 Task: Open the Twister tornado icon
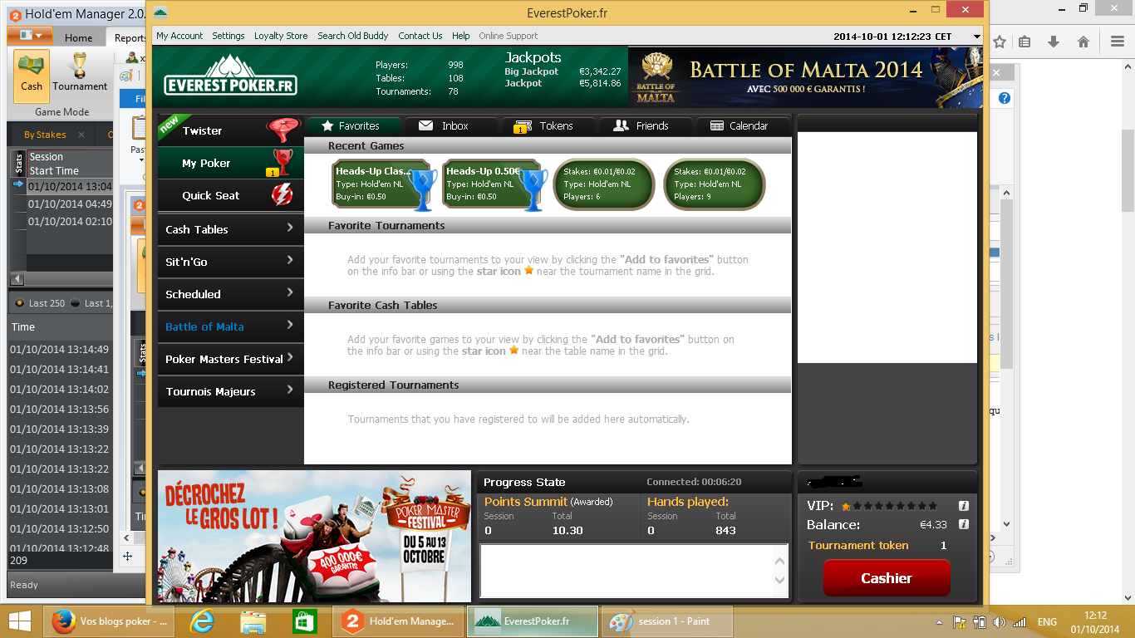[283, 130]
